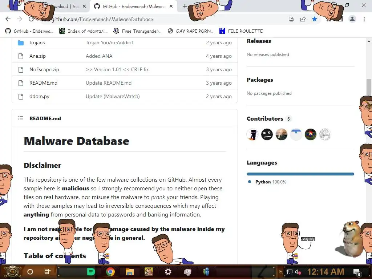
Task: Open the Start menu steampunk button
Action: [12, 272]
